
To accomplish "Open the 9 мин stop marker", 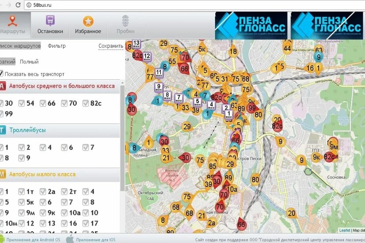I will (x=159, y=88).
